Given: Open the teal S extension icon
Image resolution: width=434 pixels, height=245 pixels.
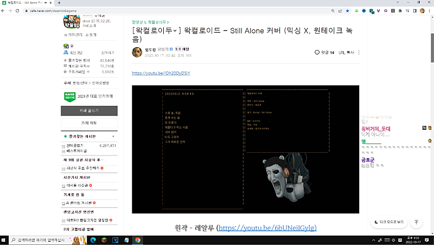Looking at the screenshot, I should pos(372,11).
